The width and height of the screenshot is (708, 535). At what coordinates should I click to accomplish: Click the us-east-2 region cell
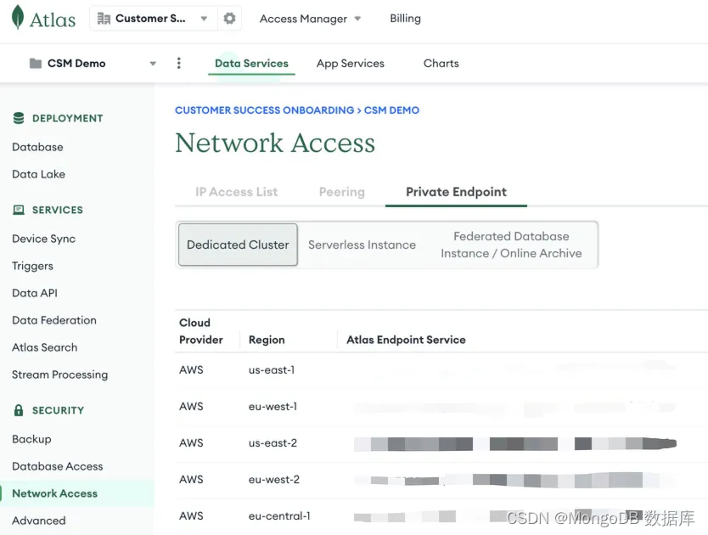273,442
